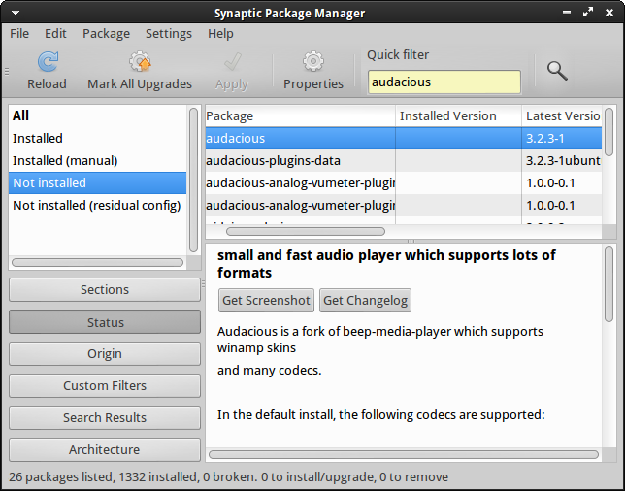Viewport: 625px width, 491px height.
Task: Open the Package menu
Action: [106, 33]
